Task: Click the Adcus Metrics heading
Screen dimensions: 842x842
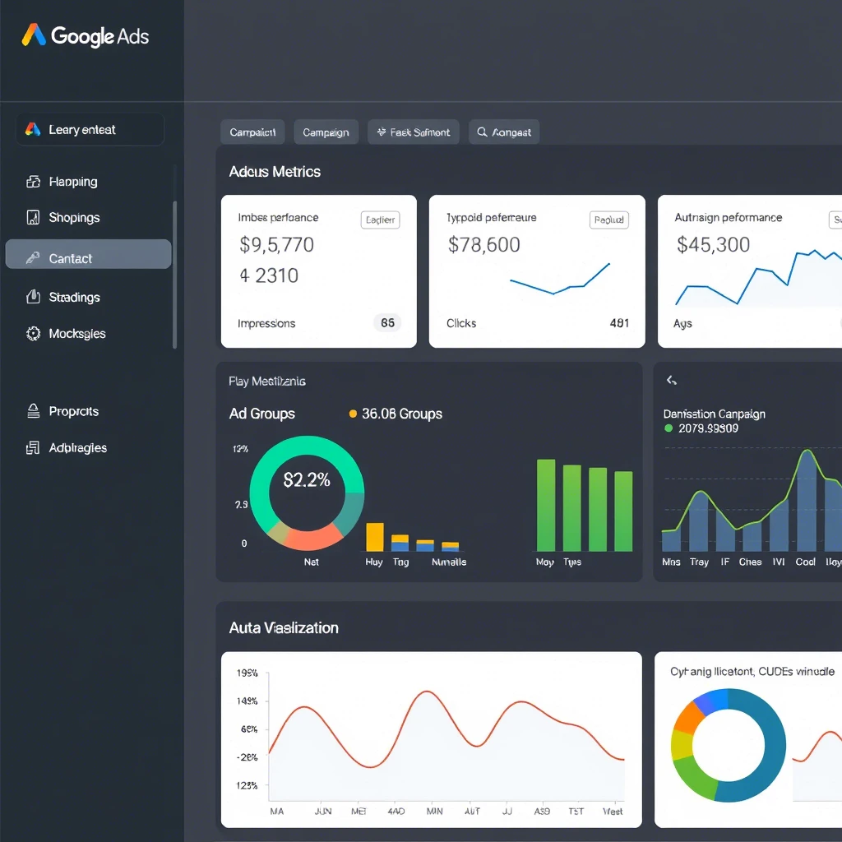Action: [275, 172]
